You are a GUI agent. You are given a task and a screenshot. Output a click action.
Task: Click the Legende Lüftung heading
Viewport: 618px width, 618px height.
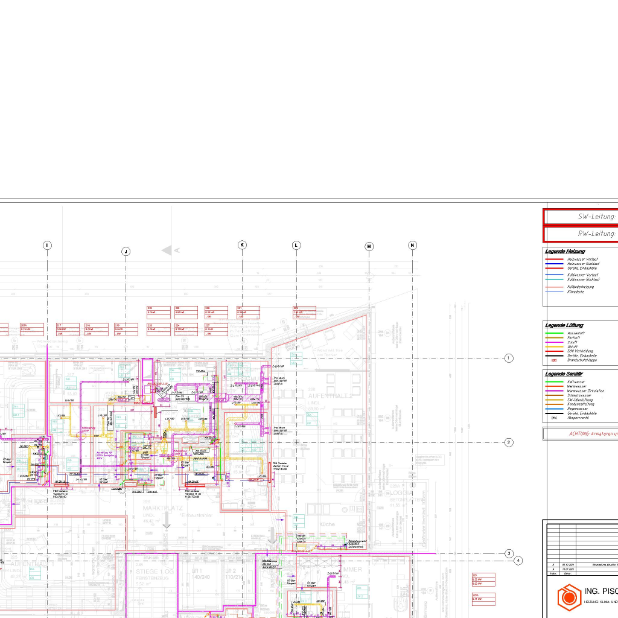[564, 325]
